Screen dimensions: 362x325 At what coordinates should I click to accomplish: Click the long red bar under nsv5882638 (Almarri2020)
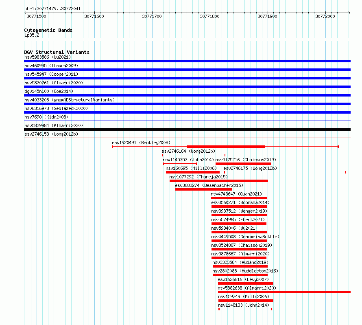pos(284,292)
